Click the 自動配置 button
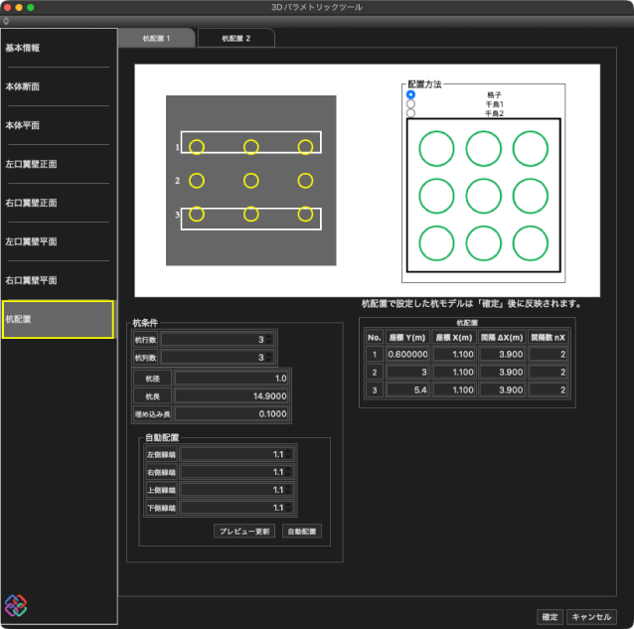Viewport: 634px width, 629px height. coord(302,532)
